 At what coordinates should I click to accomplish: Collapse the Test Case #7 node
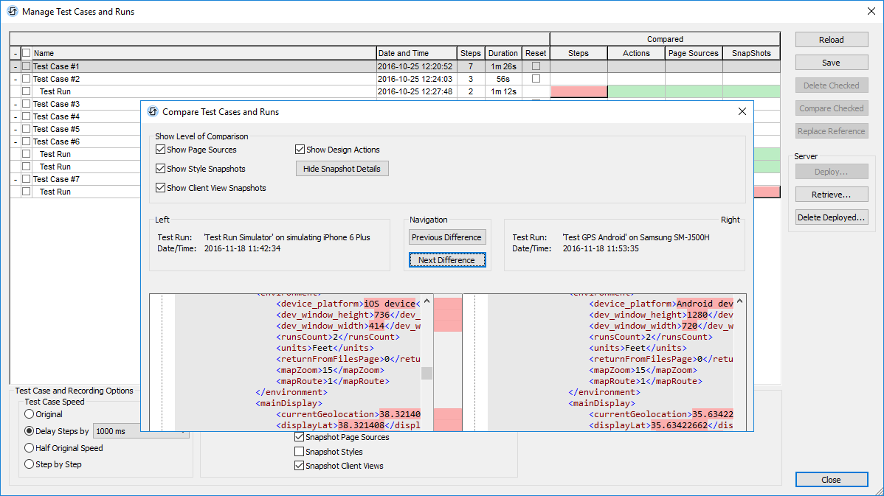[x=15, y=179]
